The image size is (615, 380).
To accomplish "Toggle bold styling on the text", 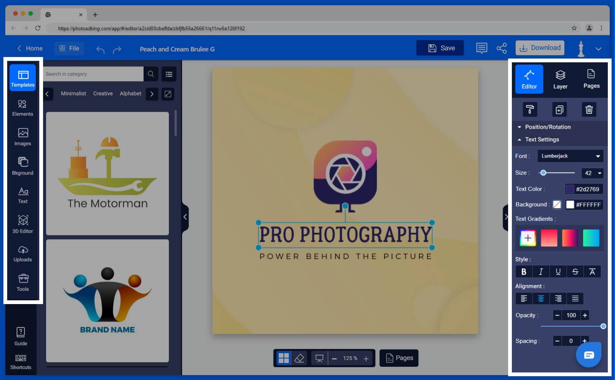I will [x=524, y=271].
